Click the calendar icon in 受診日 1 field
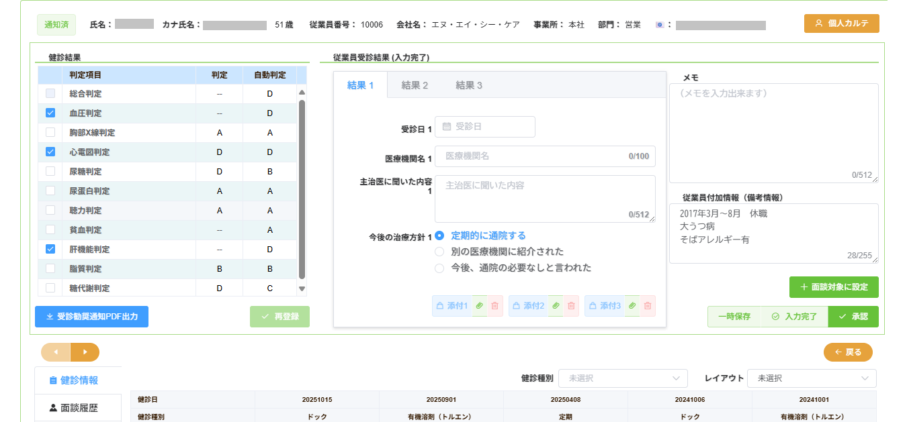 pos(447,126)
